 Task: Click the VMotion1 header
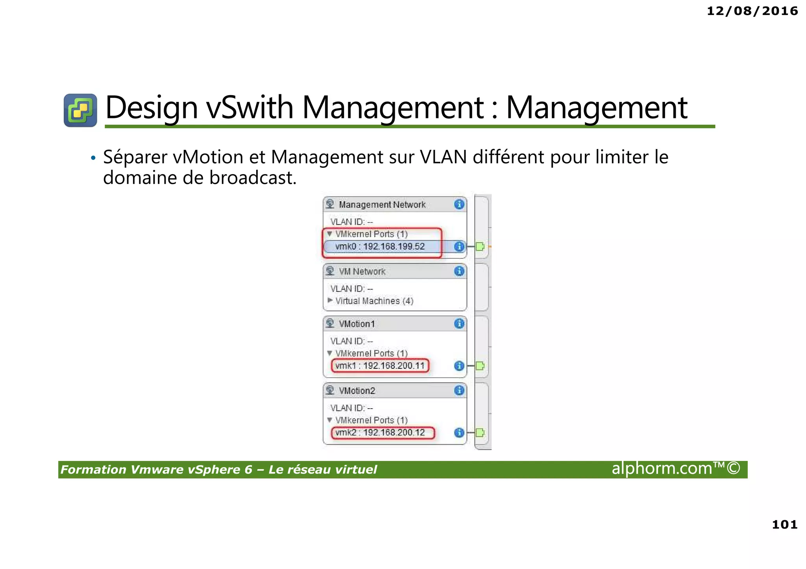(x=395, y=324)
